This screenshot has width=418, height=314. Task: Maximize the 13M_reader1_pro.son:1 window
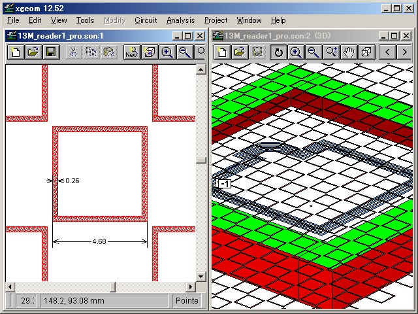(188, 36)
